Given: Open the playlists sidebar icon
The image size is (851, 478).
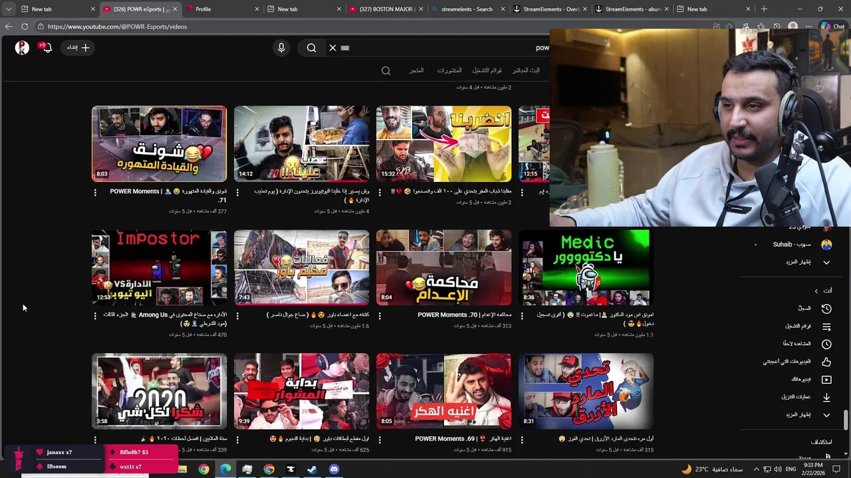Looking at the screenshot, I should (x=826, y=327).
